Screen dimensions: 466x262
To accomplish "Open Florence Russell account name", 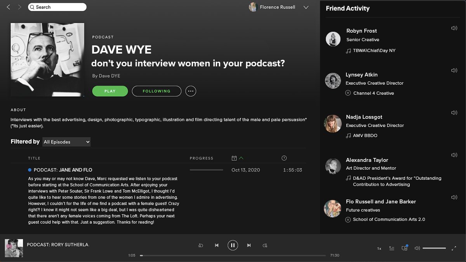I will click(x=277, y=7).
